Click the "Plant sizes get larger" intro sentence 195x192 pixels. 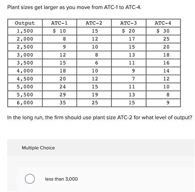coord(74,7)
